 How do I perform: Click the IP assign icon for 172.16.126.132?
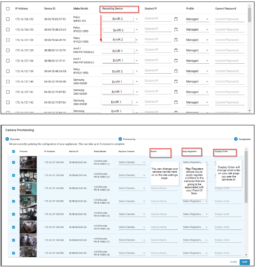pos(176,19)
